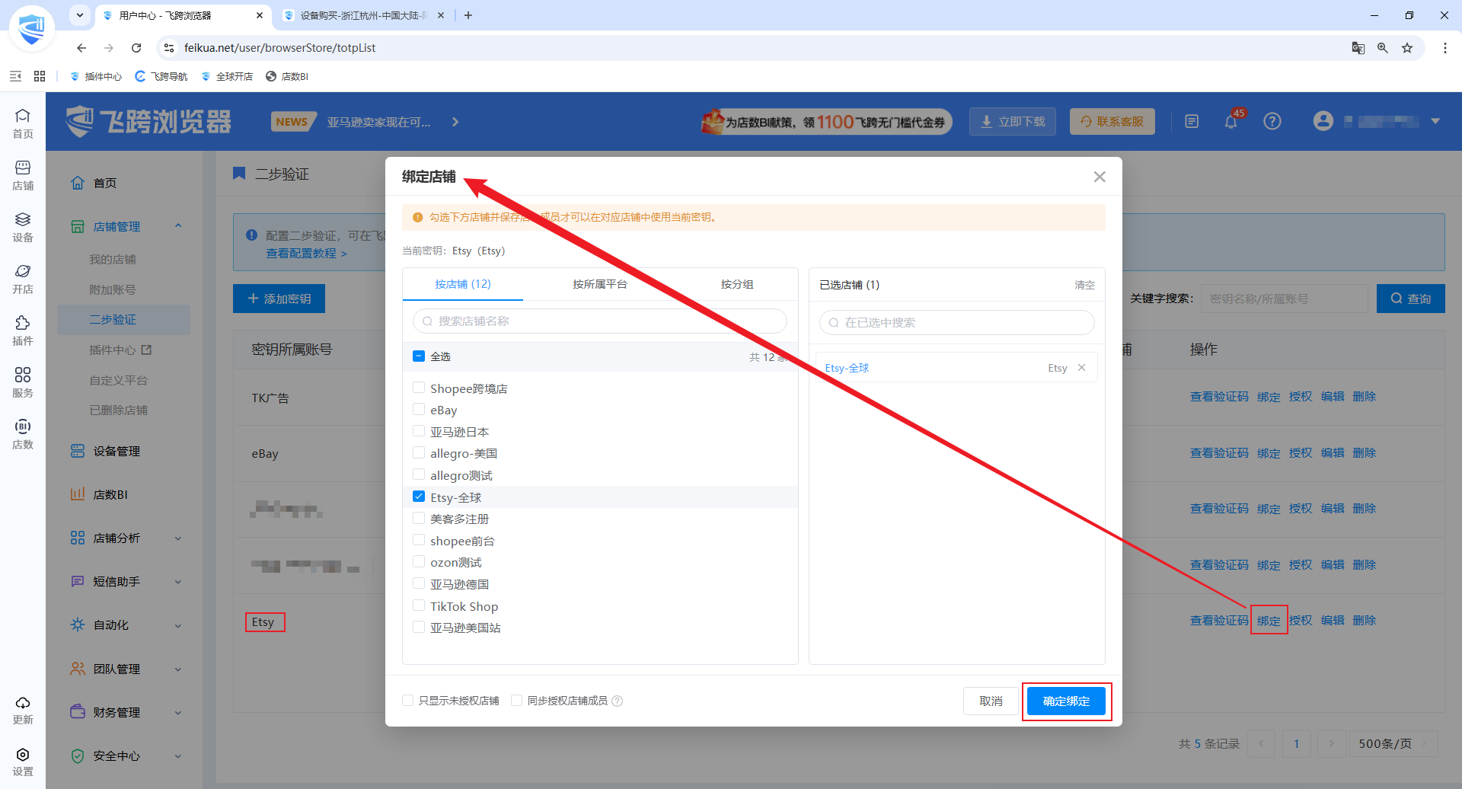Screen dimensions: 1462x789
Task: Open the 开店 rocket icon in left rail
Action: 23,278
